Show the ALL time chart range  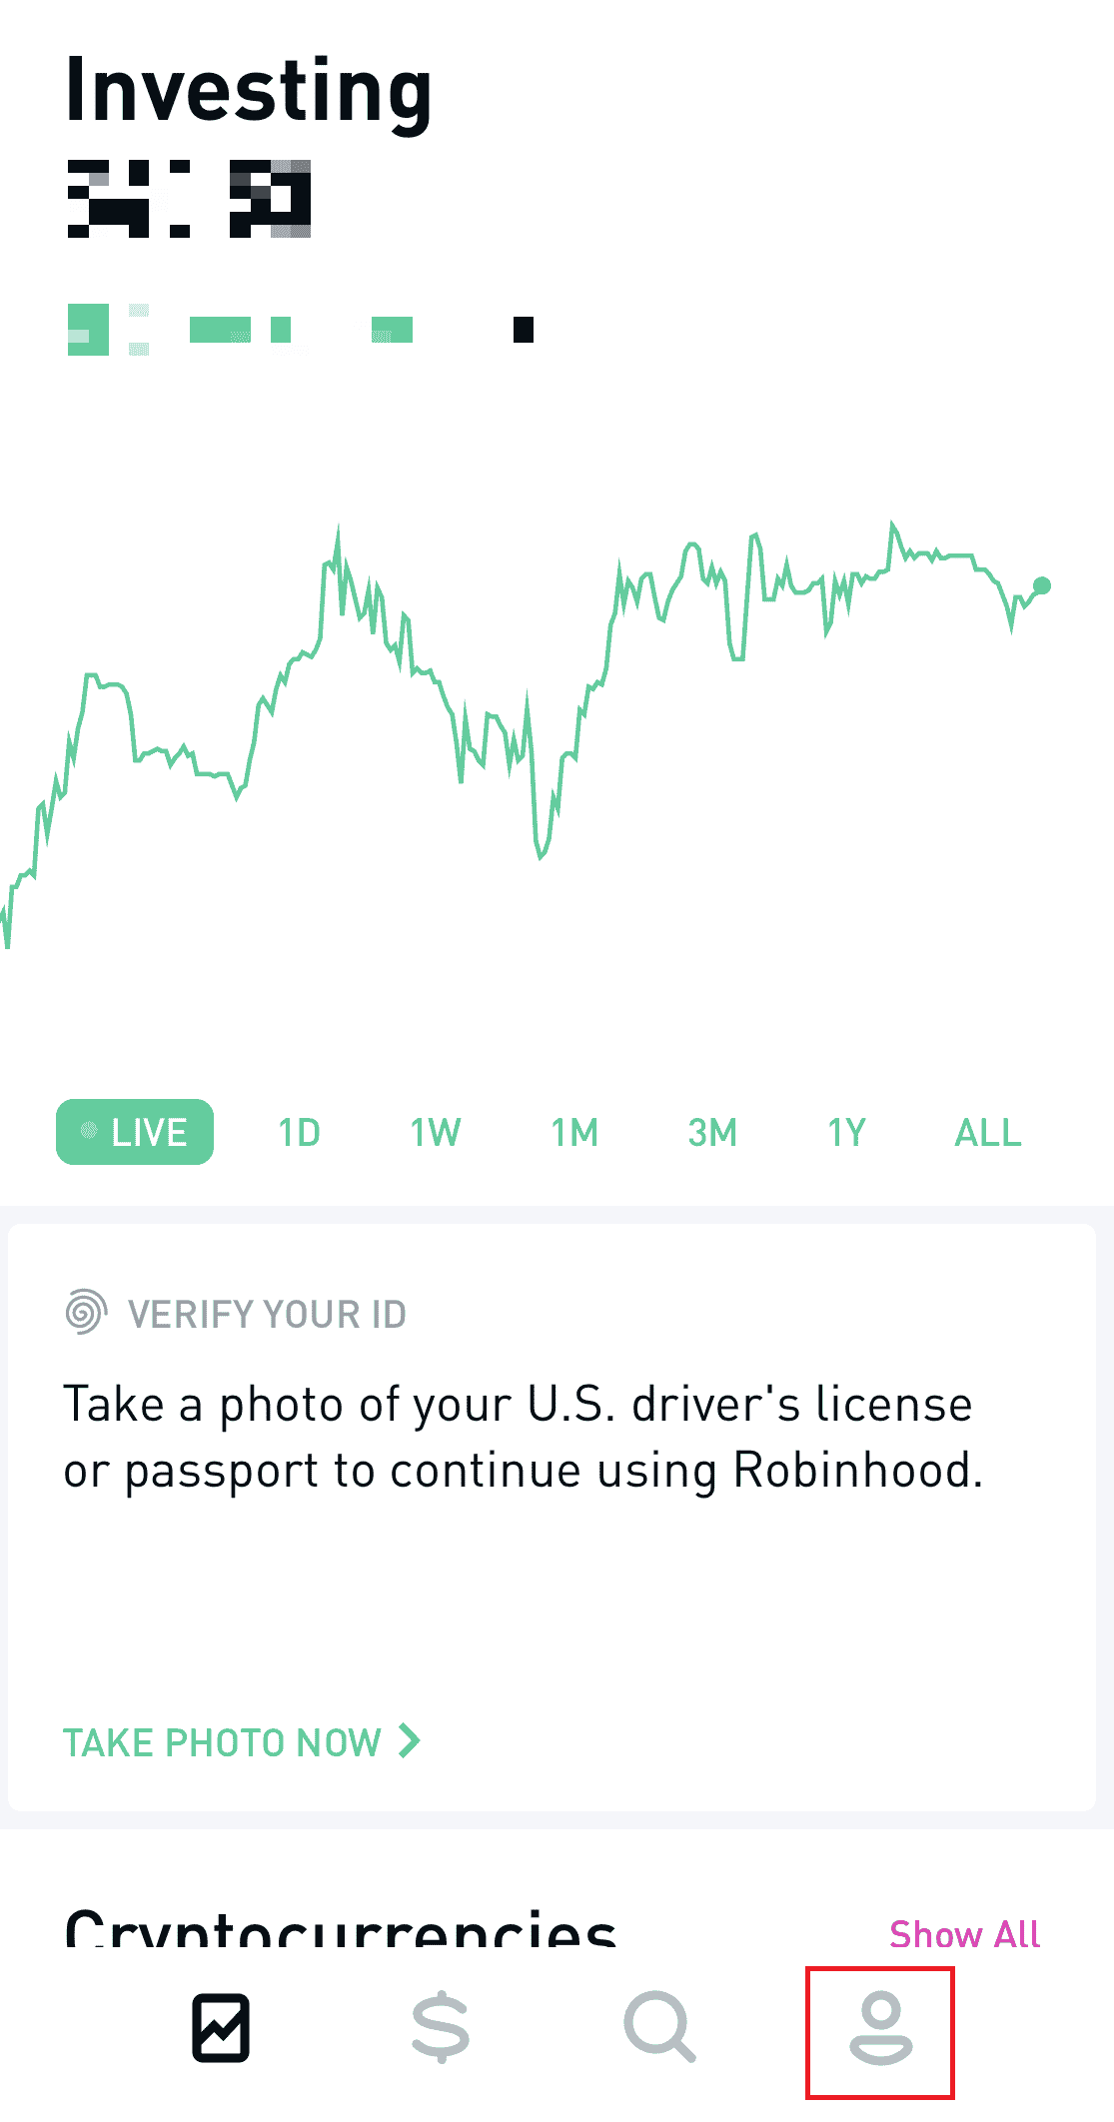[987, 1133]
